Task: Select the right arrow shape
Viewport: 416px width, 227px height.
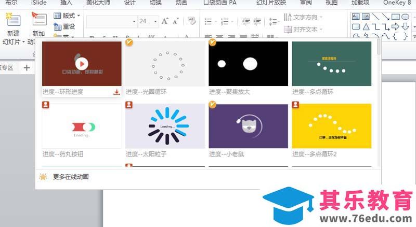Action: (x=395, y=27)
